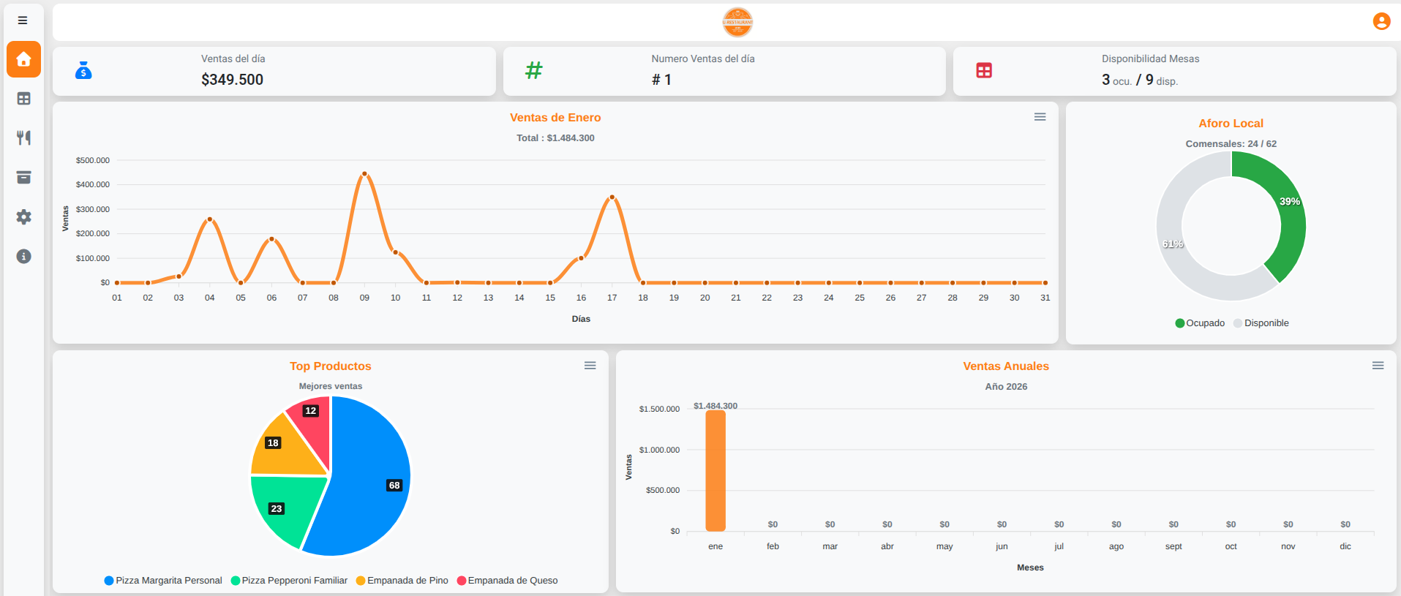Open the fork and knife menu icon
This screenshot has width=1401, height=596.
(x=23, y=137)
